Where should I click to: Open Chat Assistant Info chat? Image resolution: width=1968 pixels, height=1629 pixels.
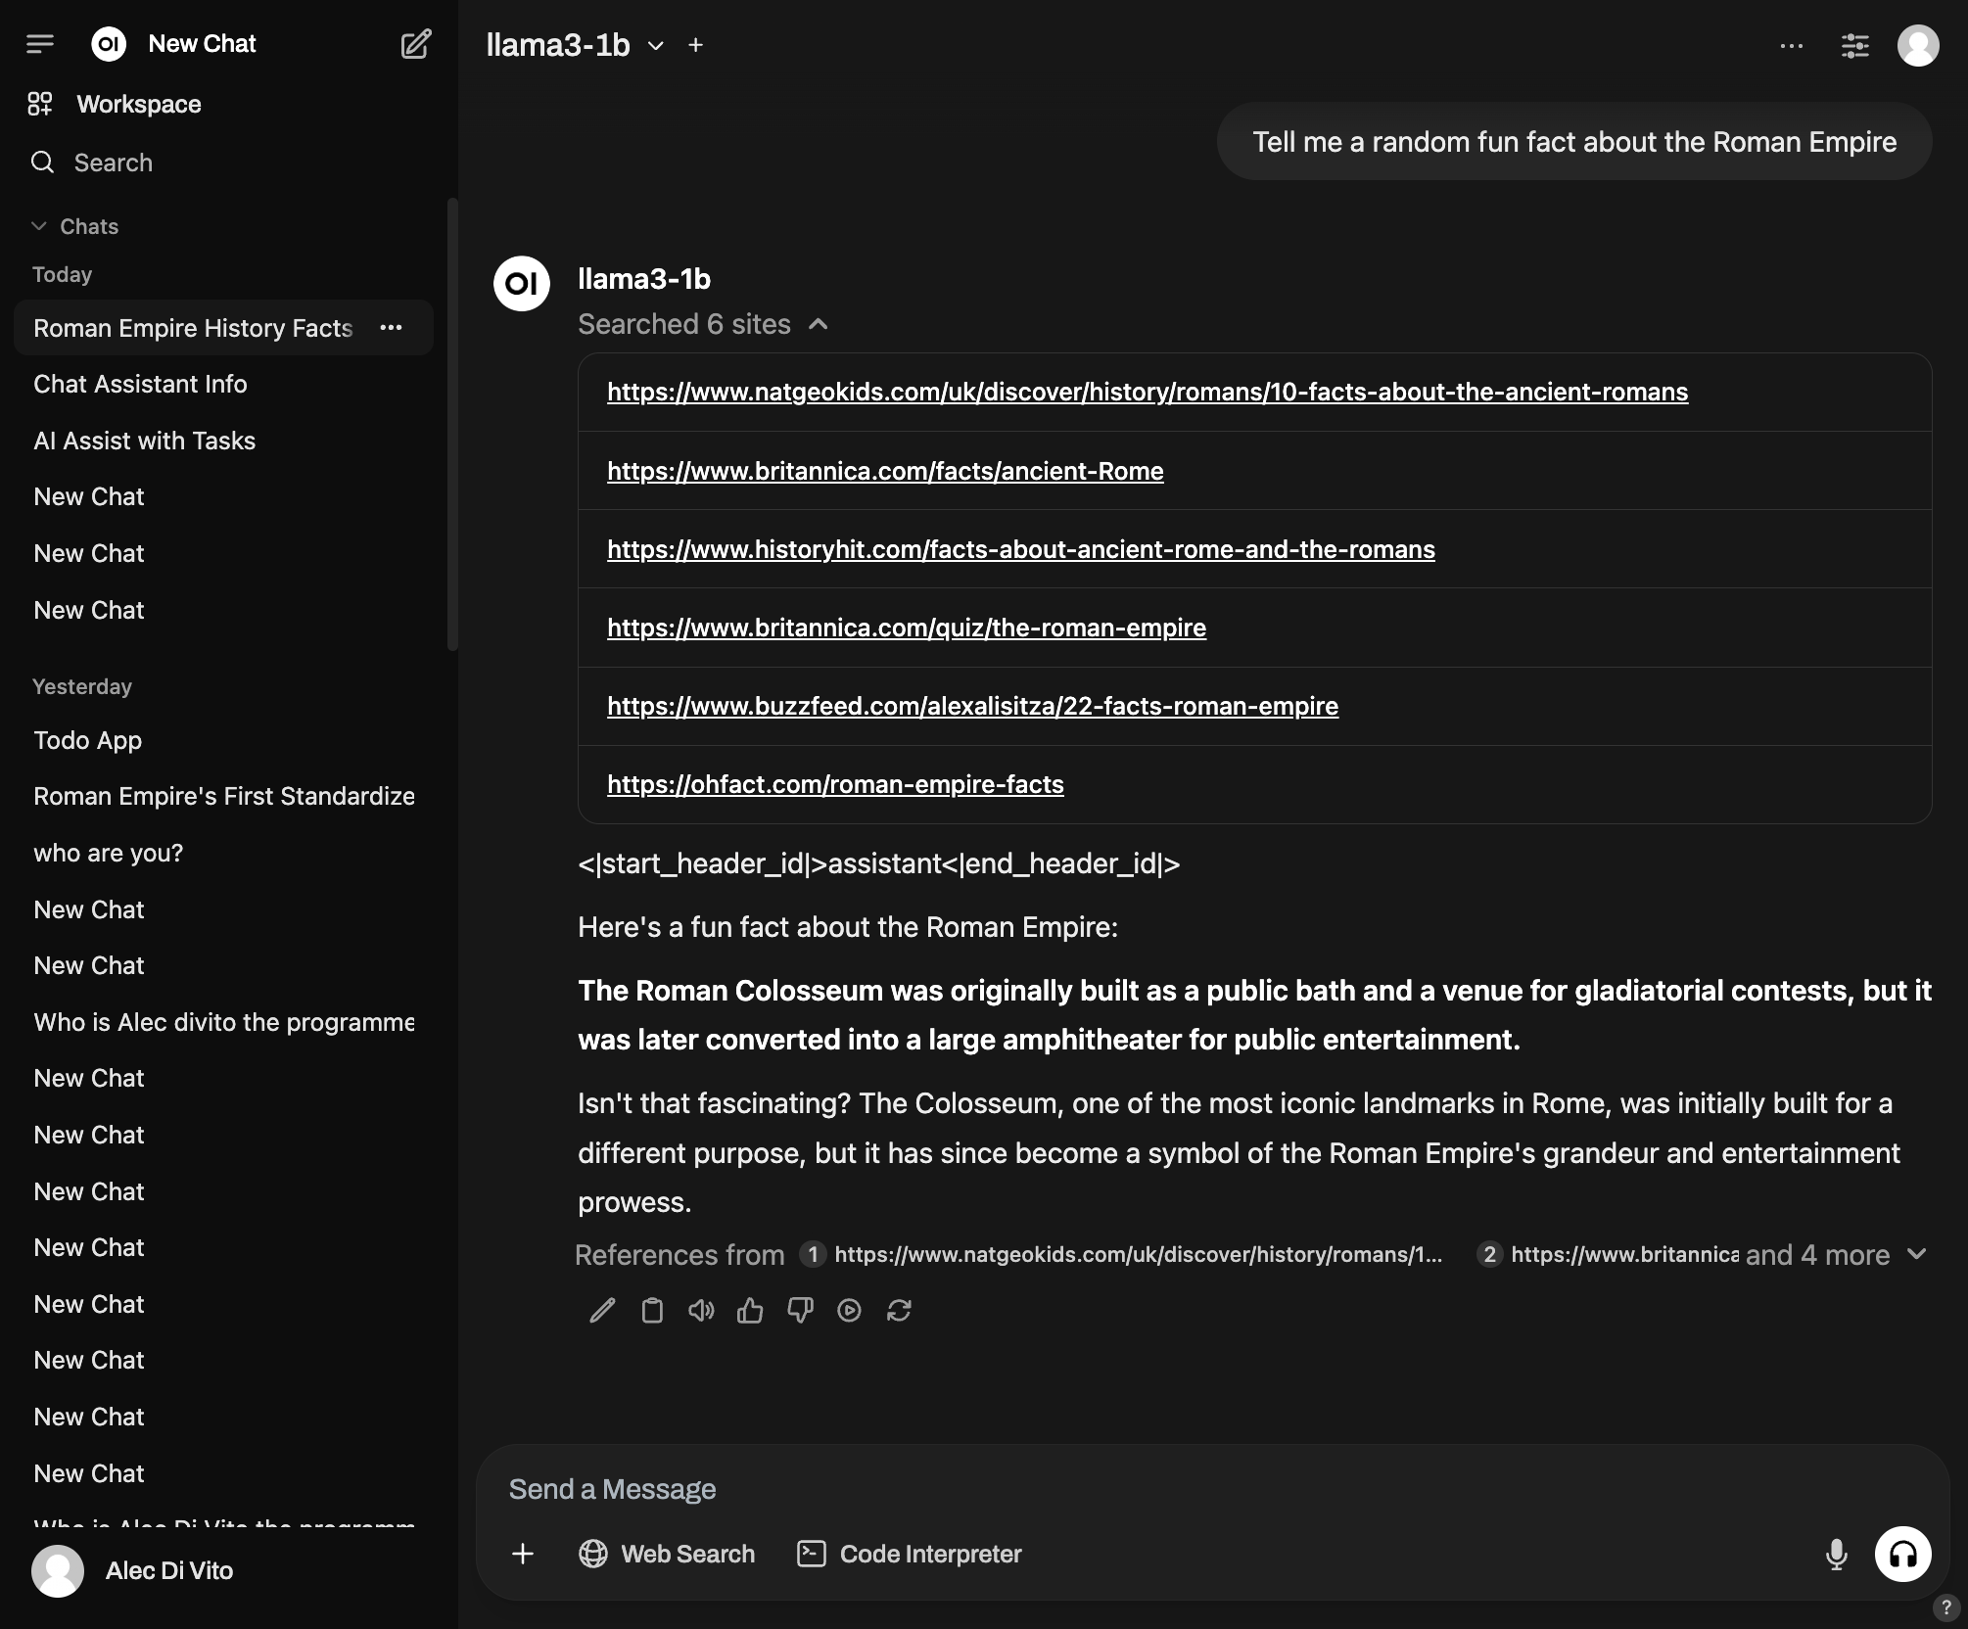pyautogui.click(x=223, y=384)
